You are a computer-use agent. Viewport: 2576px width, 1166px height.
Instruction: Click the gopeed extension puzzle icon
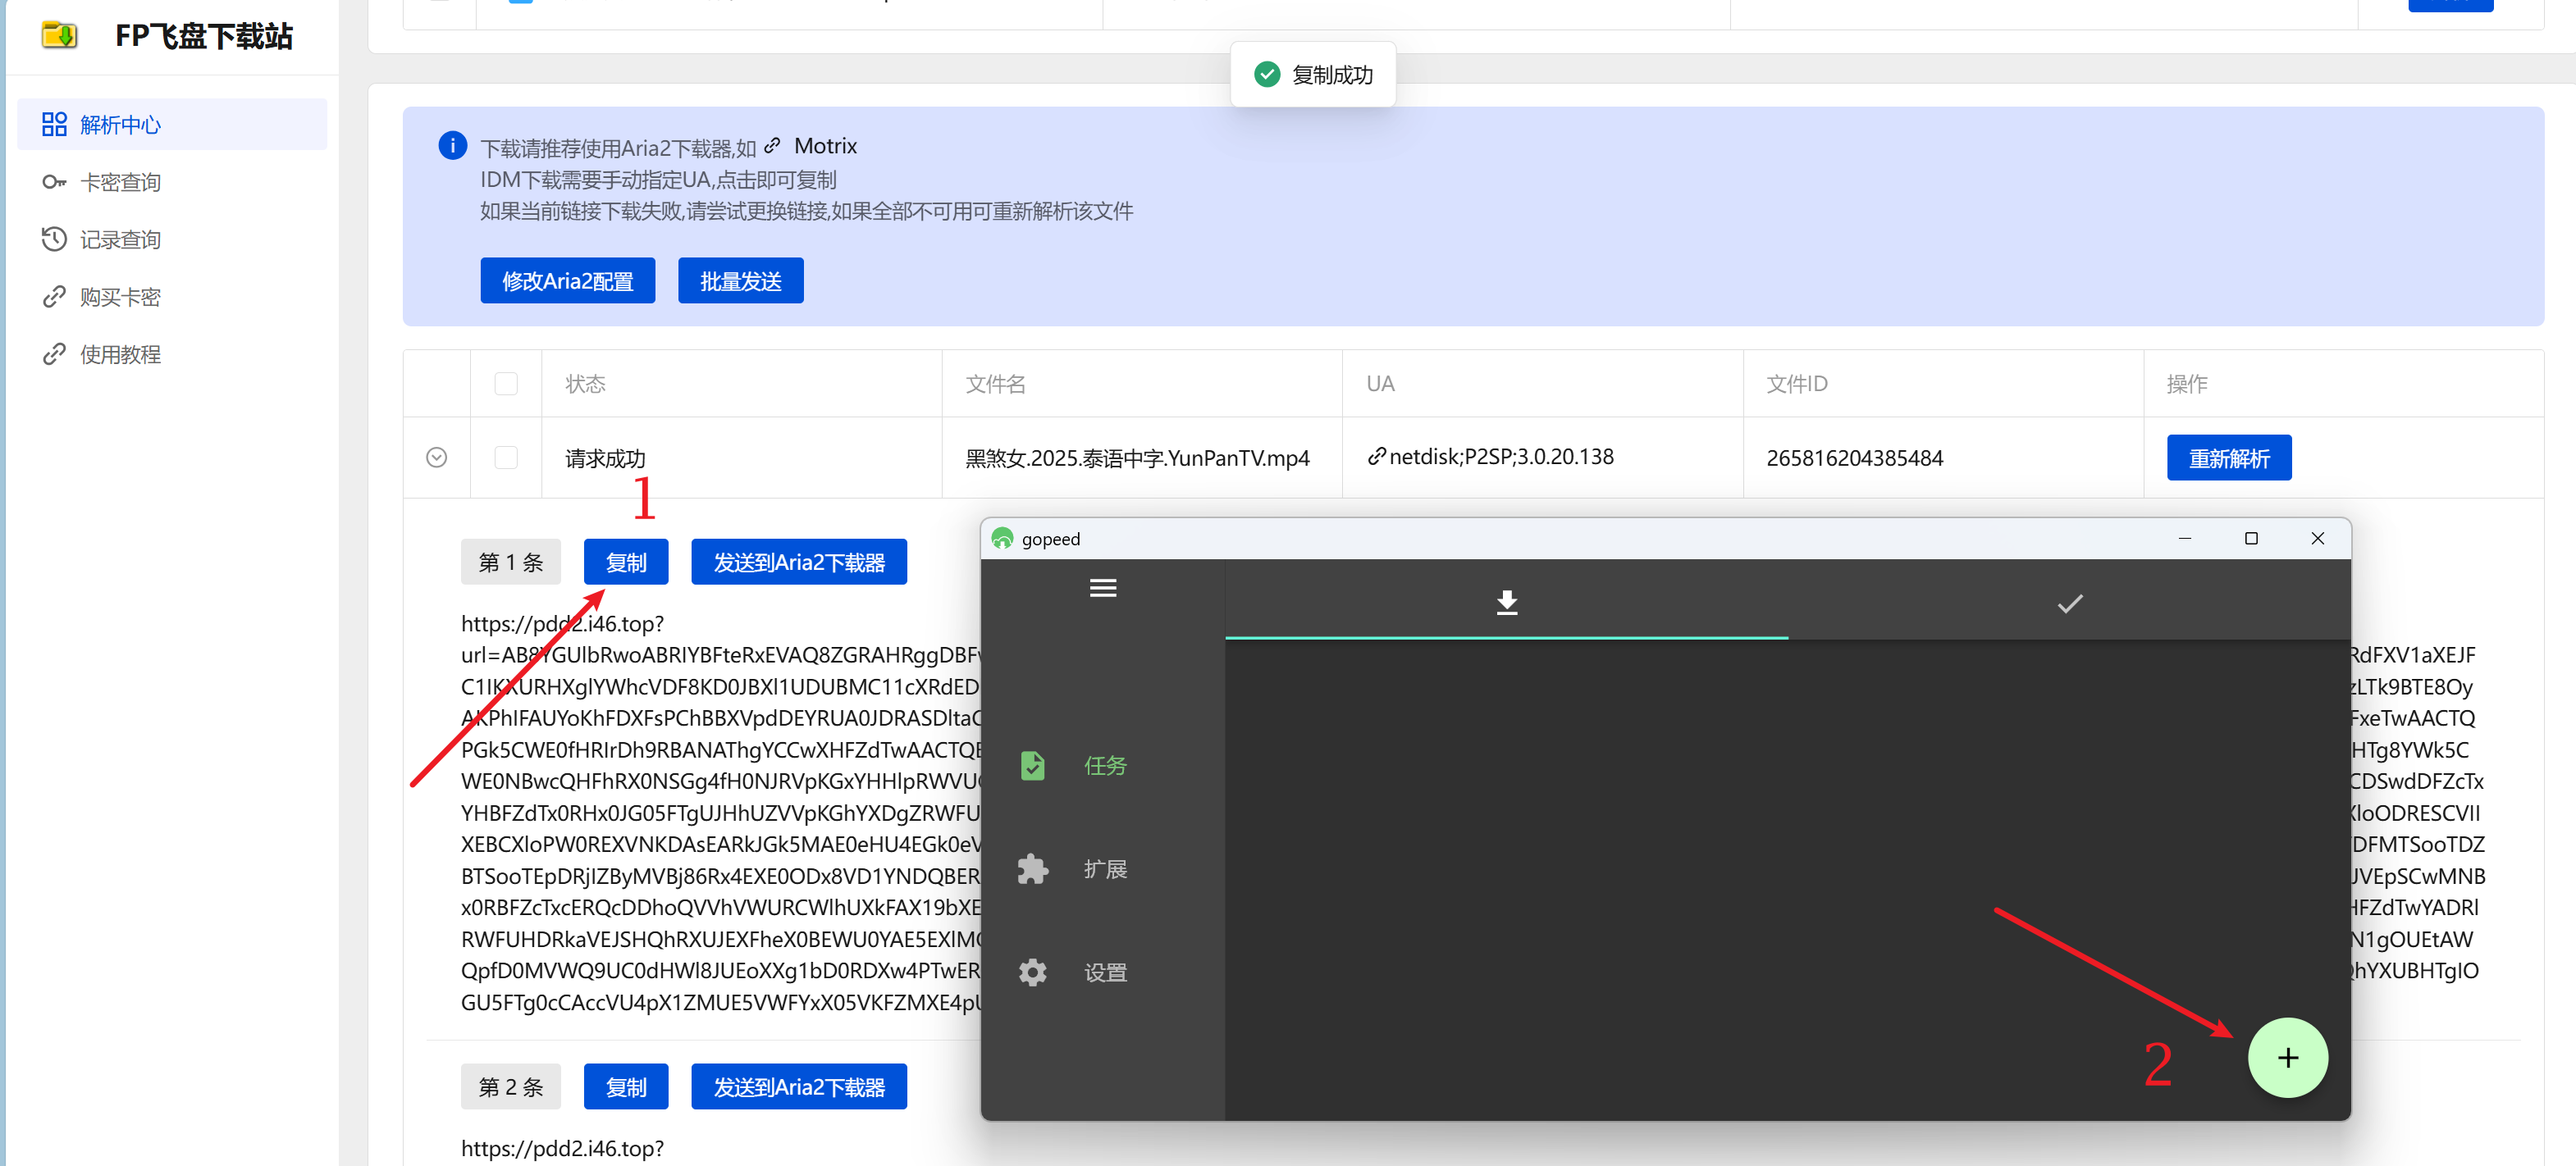click(1032, 868)
